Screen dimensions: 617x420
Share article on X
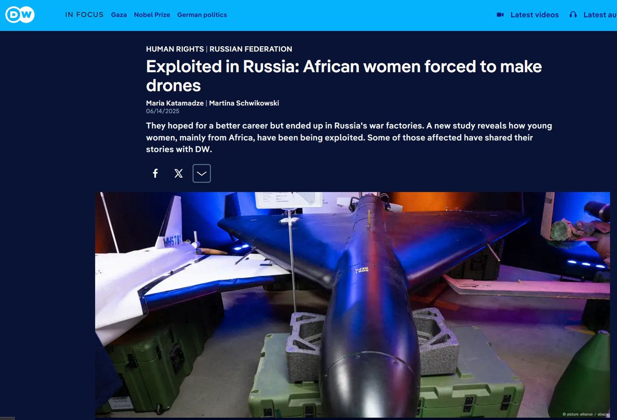(x=179, y=173)
